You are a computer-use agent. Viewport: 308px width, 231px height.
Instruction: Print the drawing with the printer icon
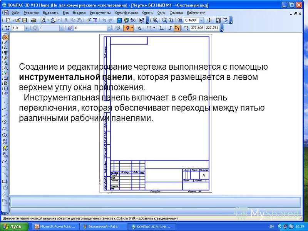pyautogui.click(x=34, y=20)
